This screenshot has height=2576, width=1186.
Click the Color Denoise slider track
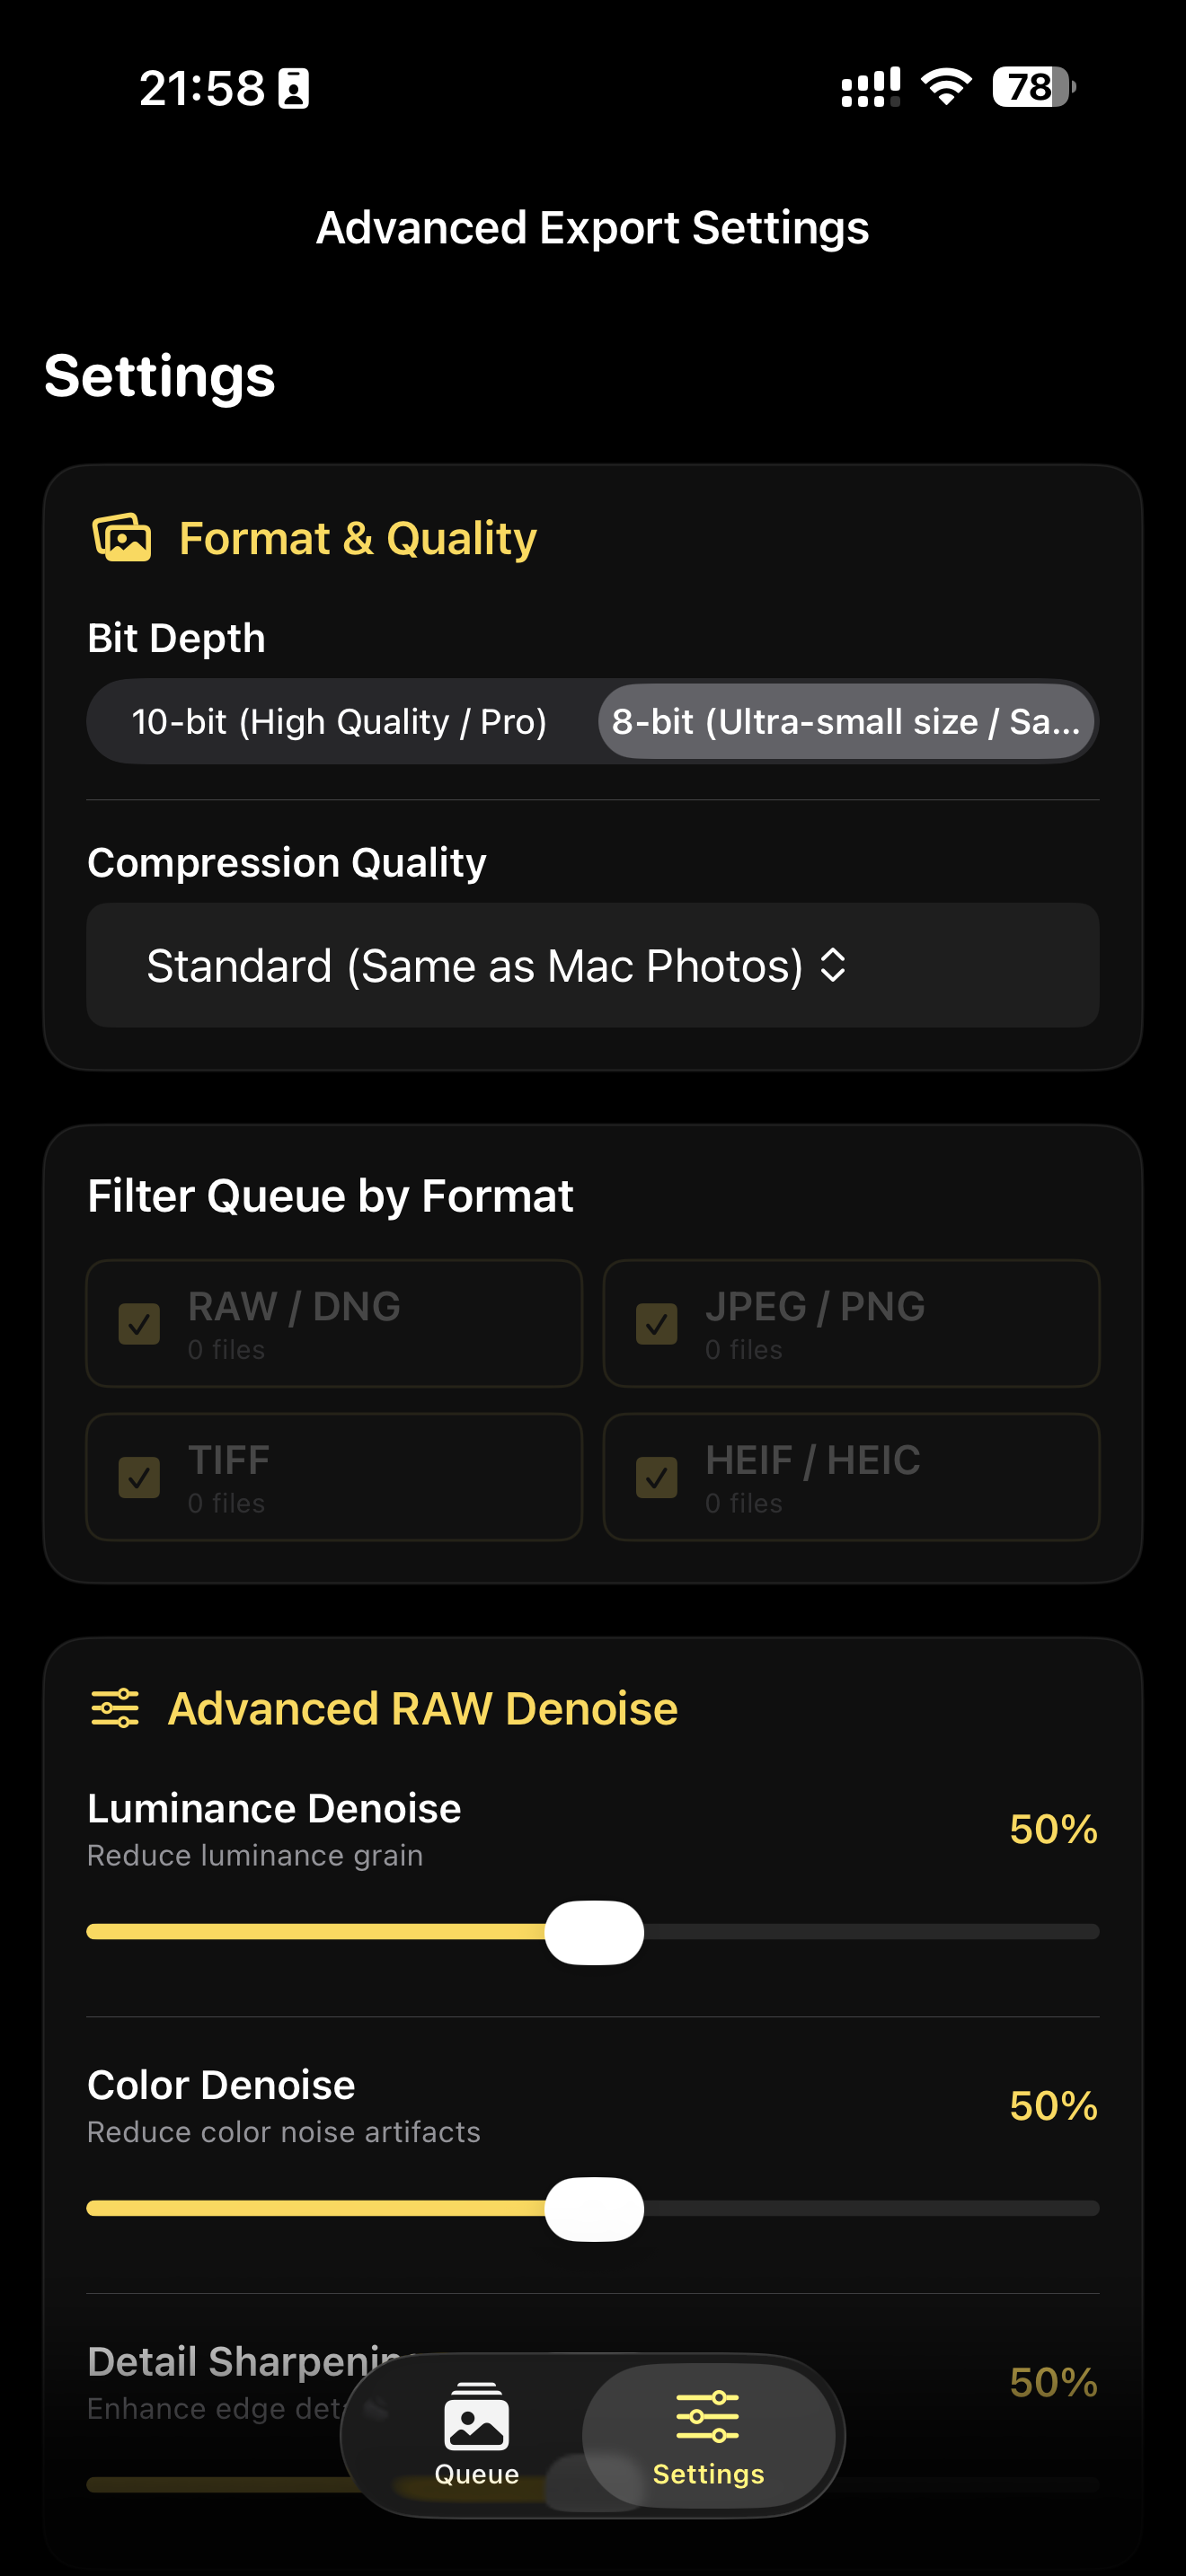pyautogui.click(x=593, y=2208)
